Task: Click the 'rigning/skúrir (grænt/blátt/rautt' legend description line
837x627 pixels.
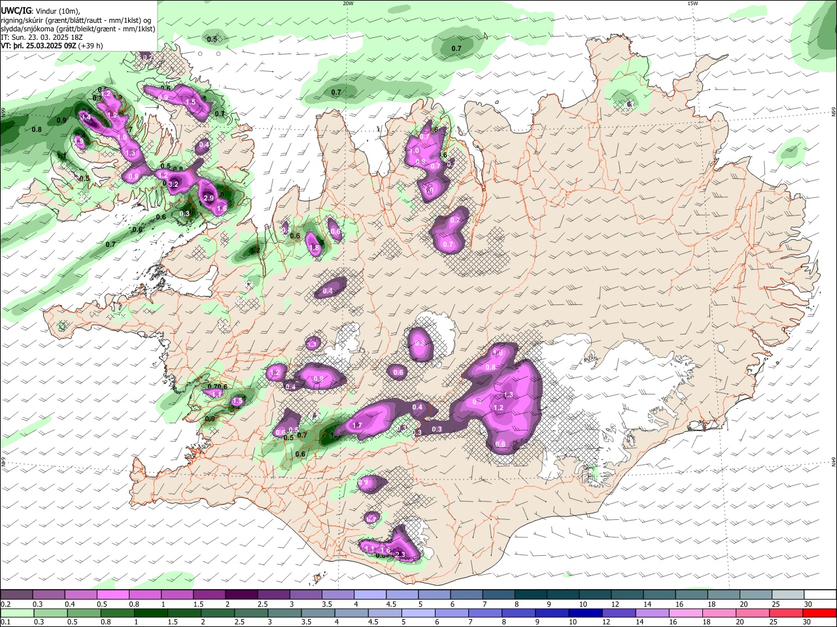Action: (x=76, y=20)
